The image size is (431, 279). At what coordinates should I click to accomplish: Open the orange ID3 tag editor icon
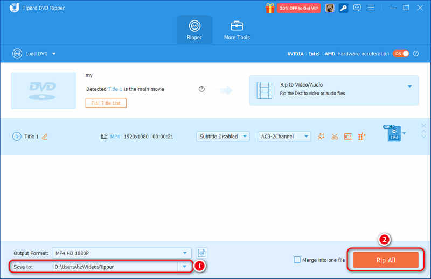pos(348,137)
